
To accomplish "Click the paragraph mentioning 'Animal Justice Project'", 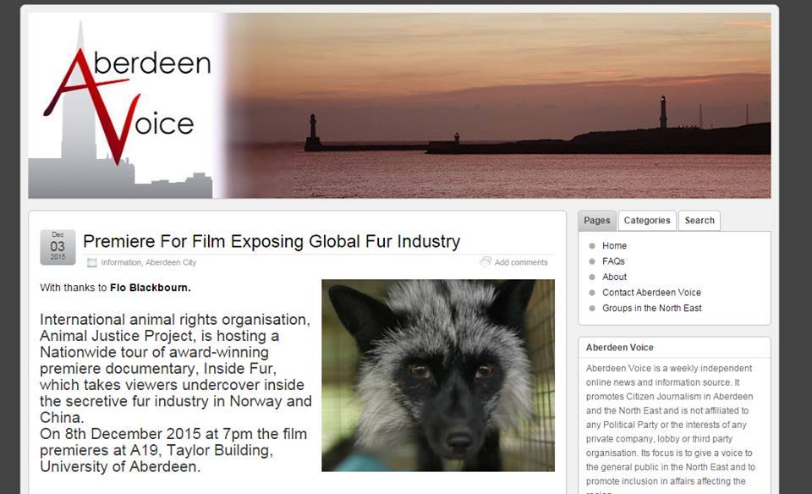I will click(x=176, y=368).
